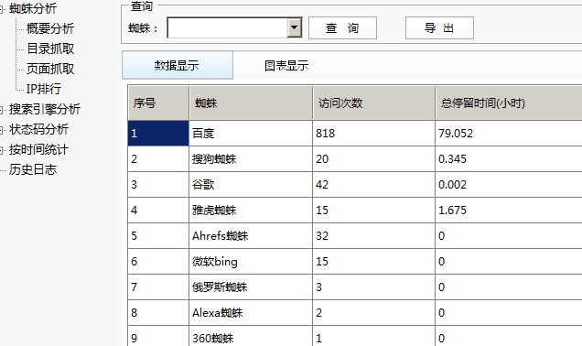The width and height of the screenshot is (582, 346).
Task: Click the 查询 button
Action: pos(342,27)
